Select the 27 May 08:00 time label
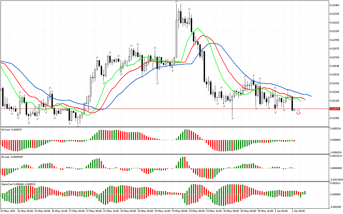 pyautogui.click(x=94, y=211)
